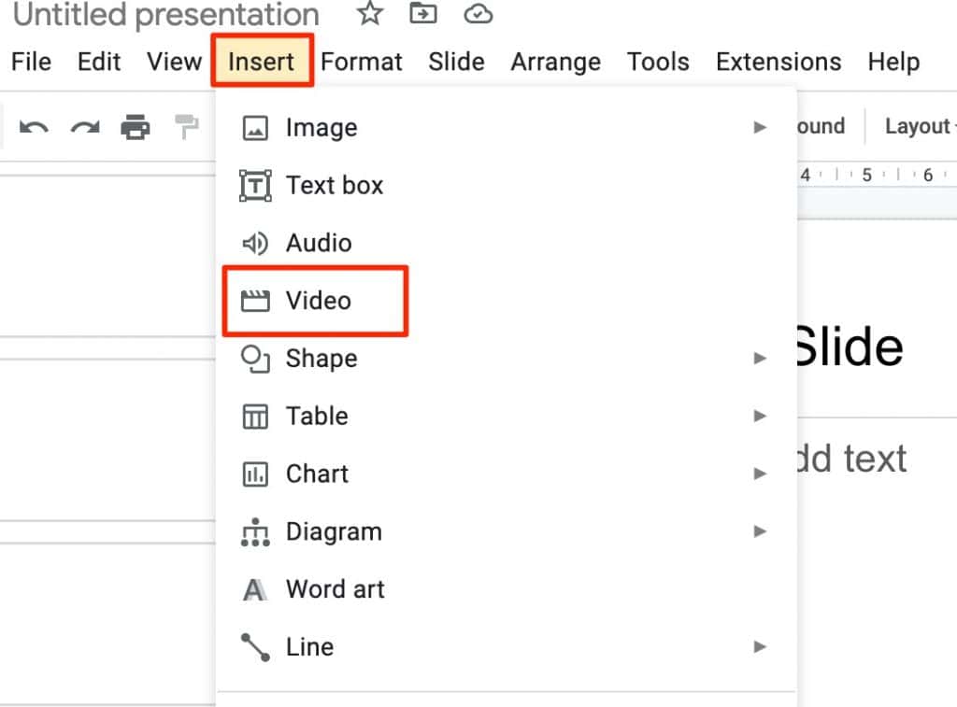957x707 pixels.
Task: Expand the Diagram submenu arrow
Action: 760,531
